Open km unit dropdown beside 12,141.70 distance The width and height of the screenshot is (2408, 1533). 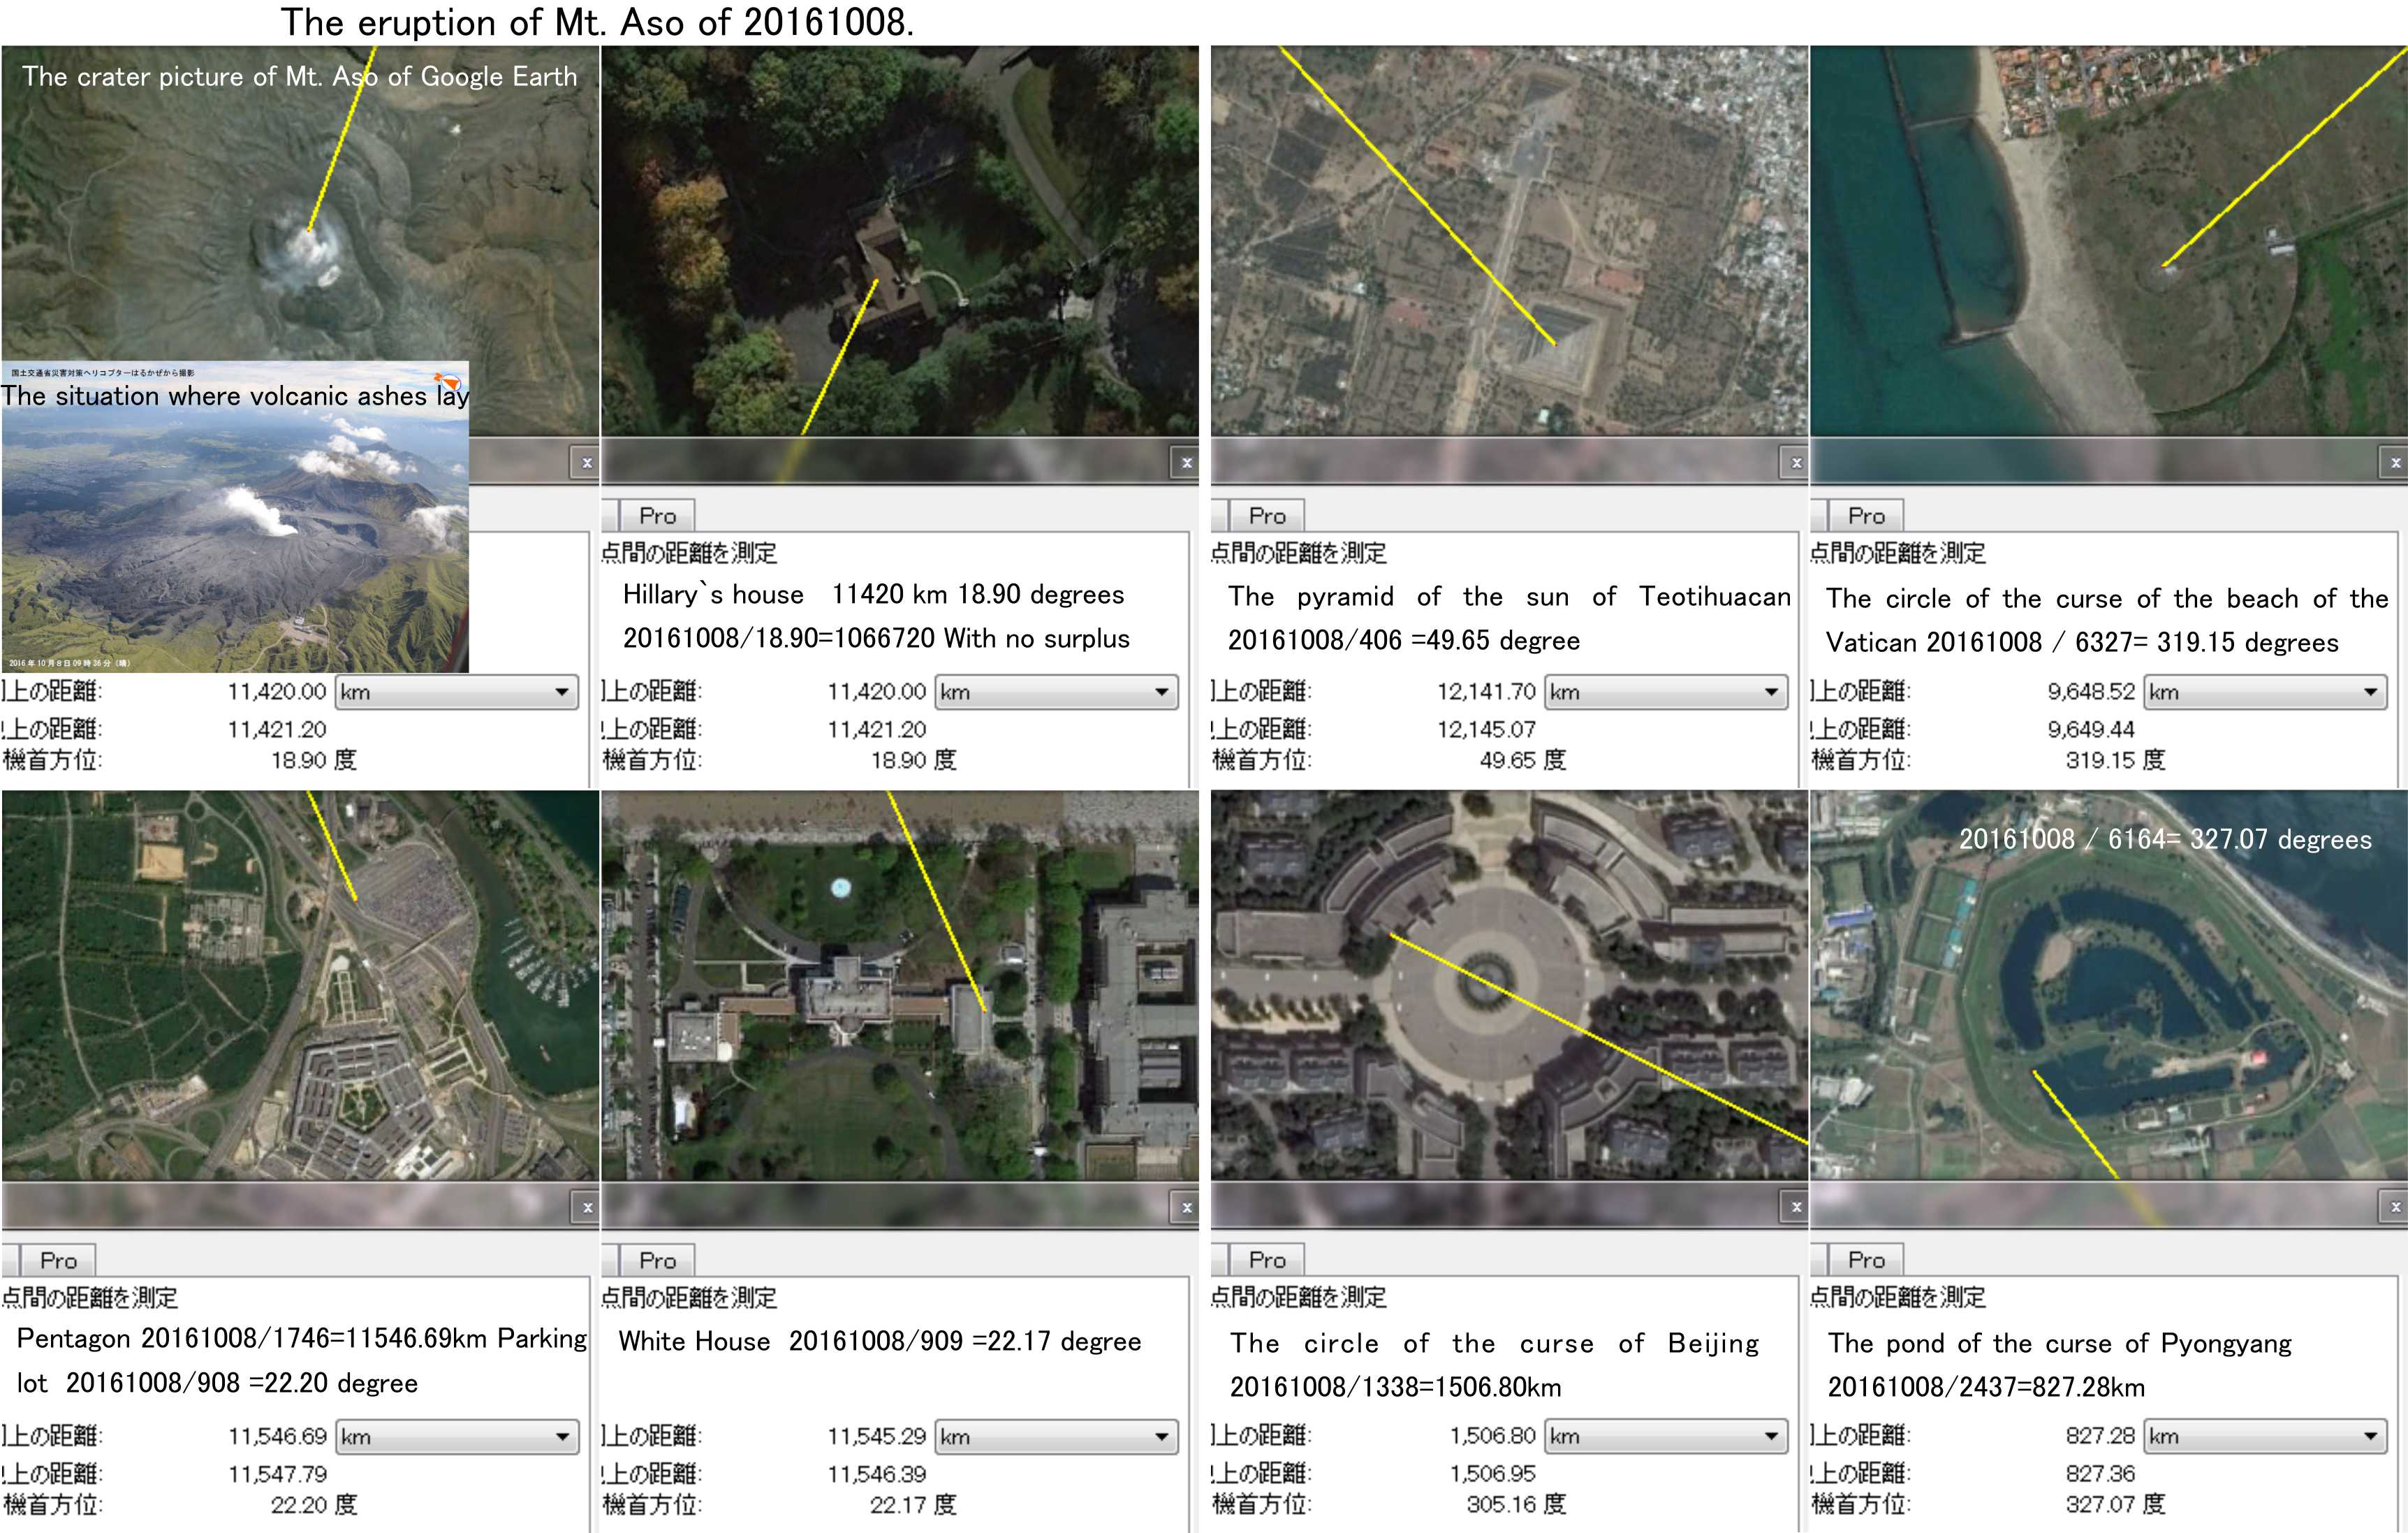coord(1666,692)
